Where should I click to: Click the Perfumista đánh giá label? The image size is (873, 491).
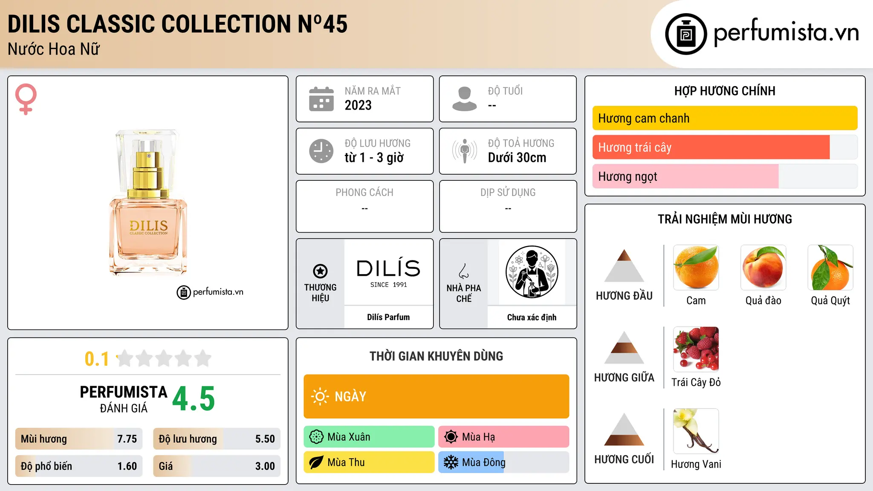[124, 399]
